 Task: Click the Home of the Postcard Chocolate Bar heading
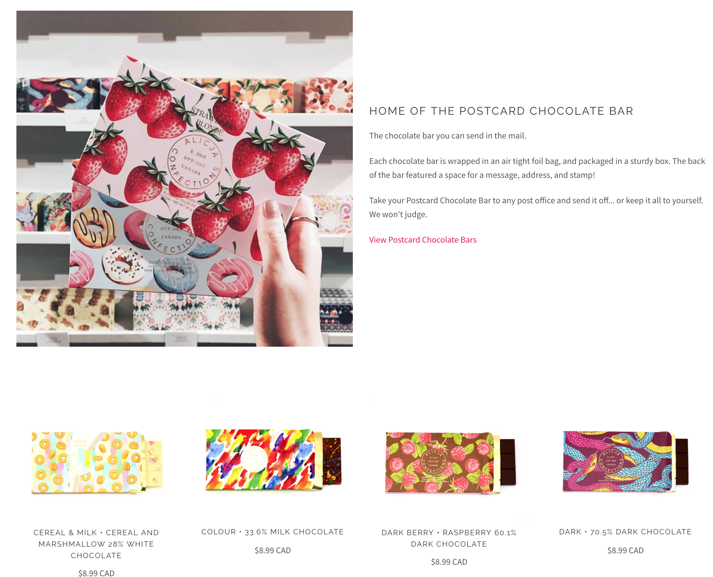click(x=501, y=111)
